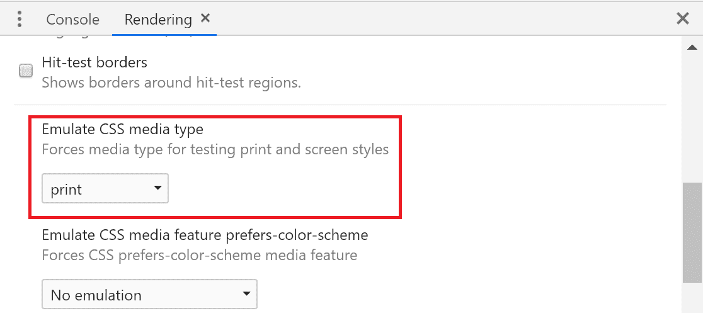This screenshot has height=313, width=703.
Task: Click the 'Forces CSS prefers-color-scheme media feature' text
Action: point(199,255)
